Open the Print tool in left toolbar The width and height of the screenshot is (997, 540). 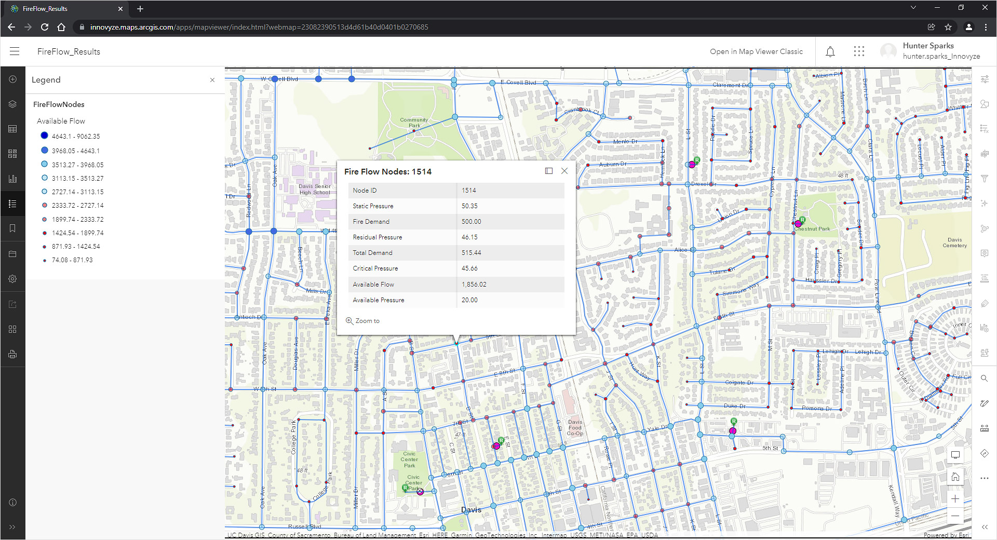pos(12,355)
